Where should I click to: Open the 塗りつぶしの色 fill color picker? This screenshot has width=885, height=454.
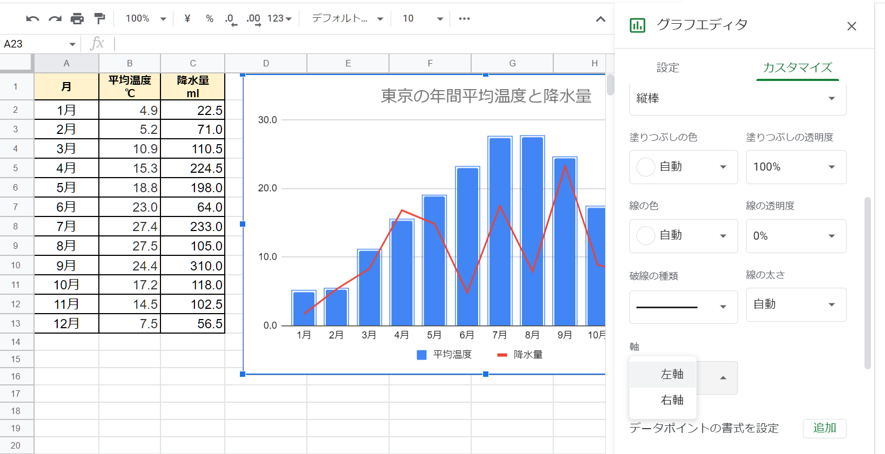coord(683,167)
